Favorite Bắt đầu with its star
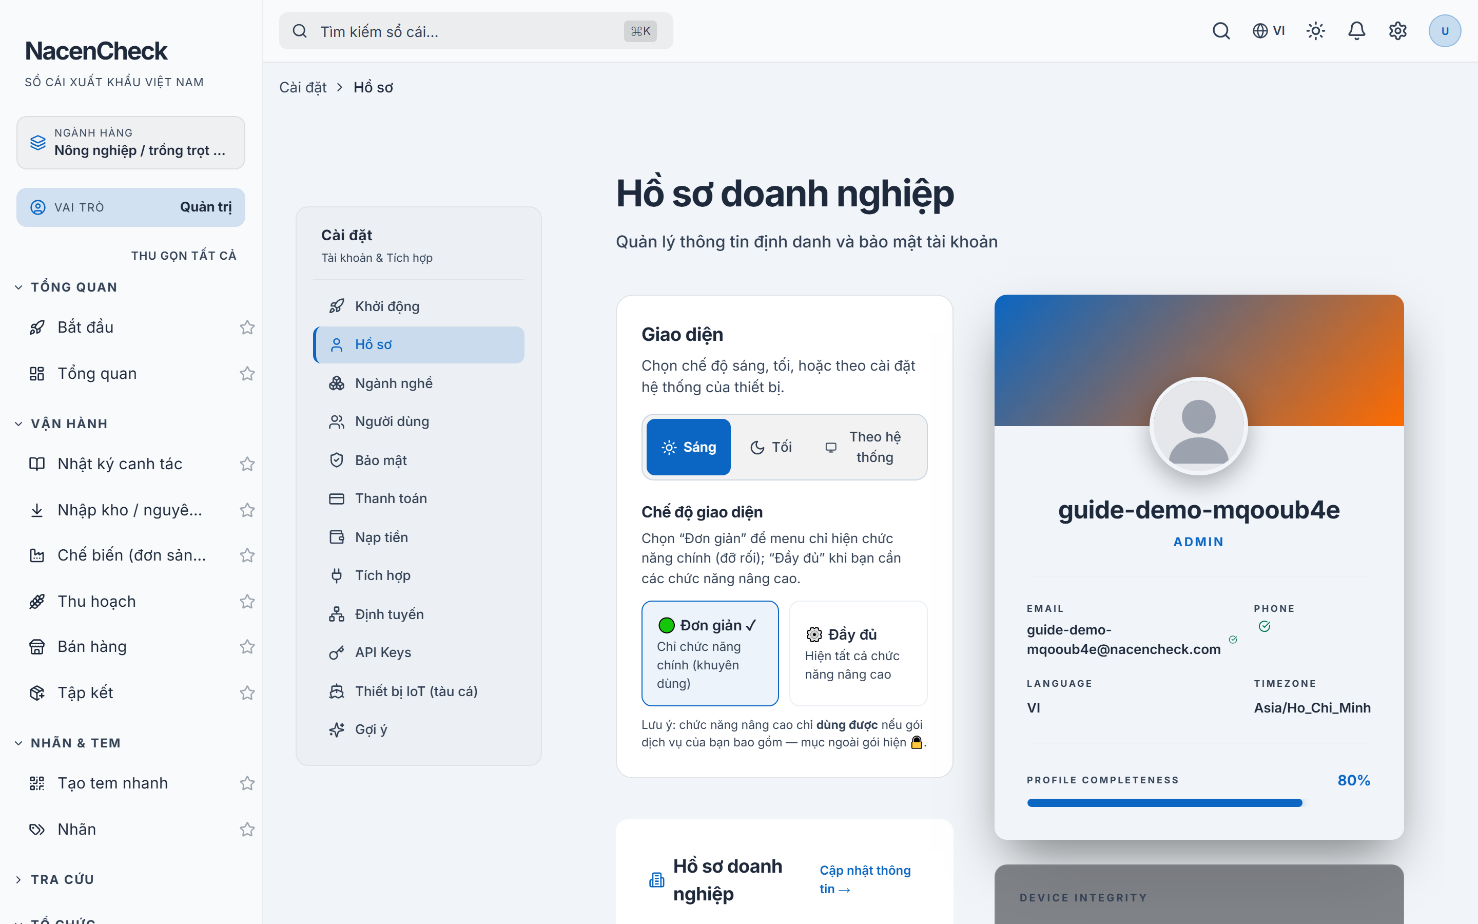This screenshot has width=1478, height=924. pyautogui.click(x=247, y=327)
